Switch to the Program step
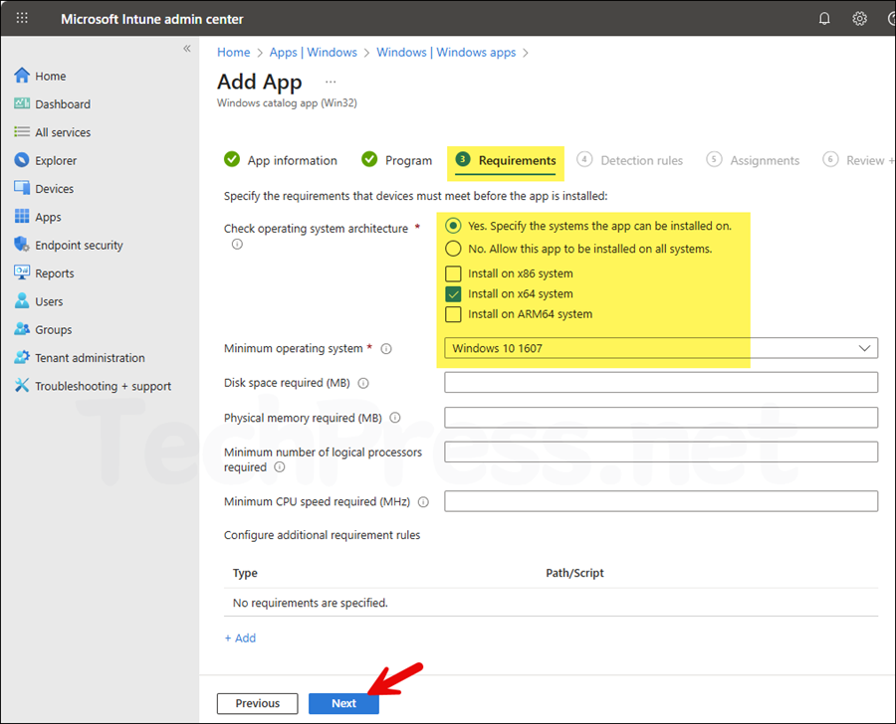Screen dimensions: 896x724 pos(396,160)
